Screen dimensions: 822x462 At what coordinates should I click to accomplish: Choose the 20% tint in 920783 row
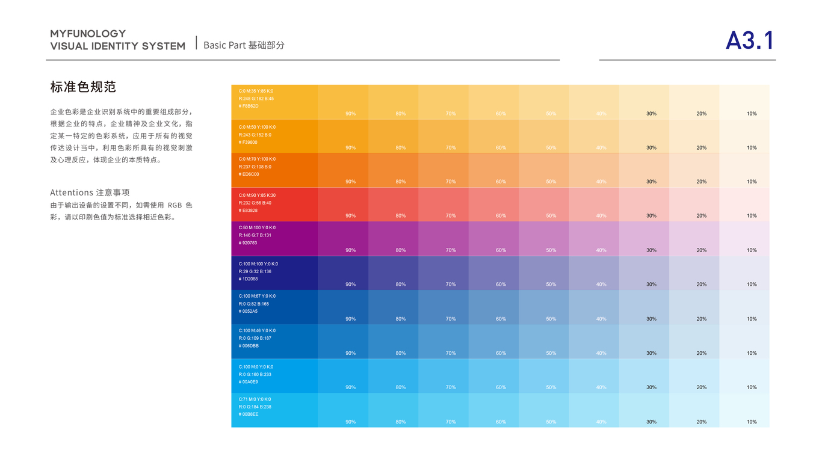(694, 239)
